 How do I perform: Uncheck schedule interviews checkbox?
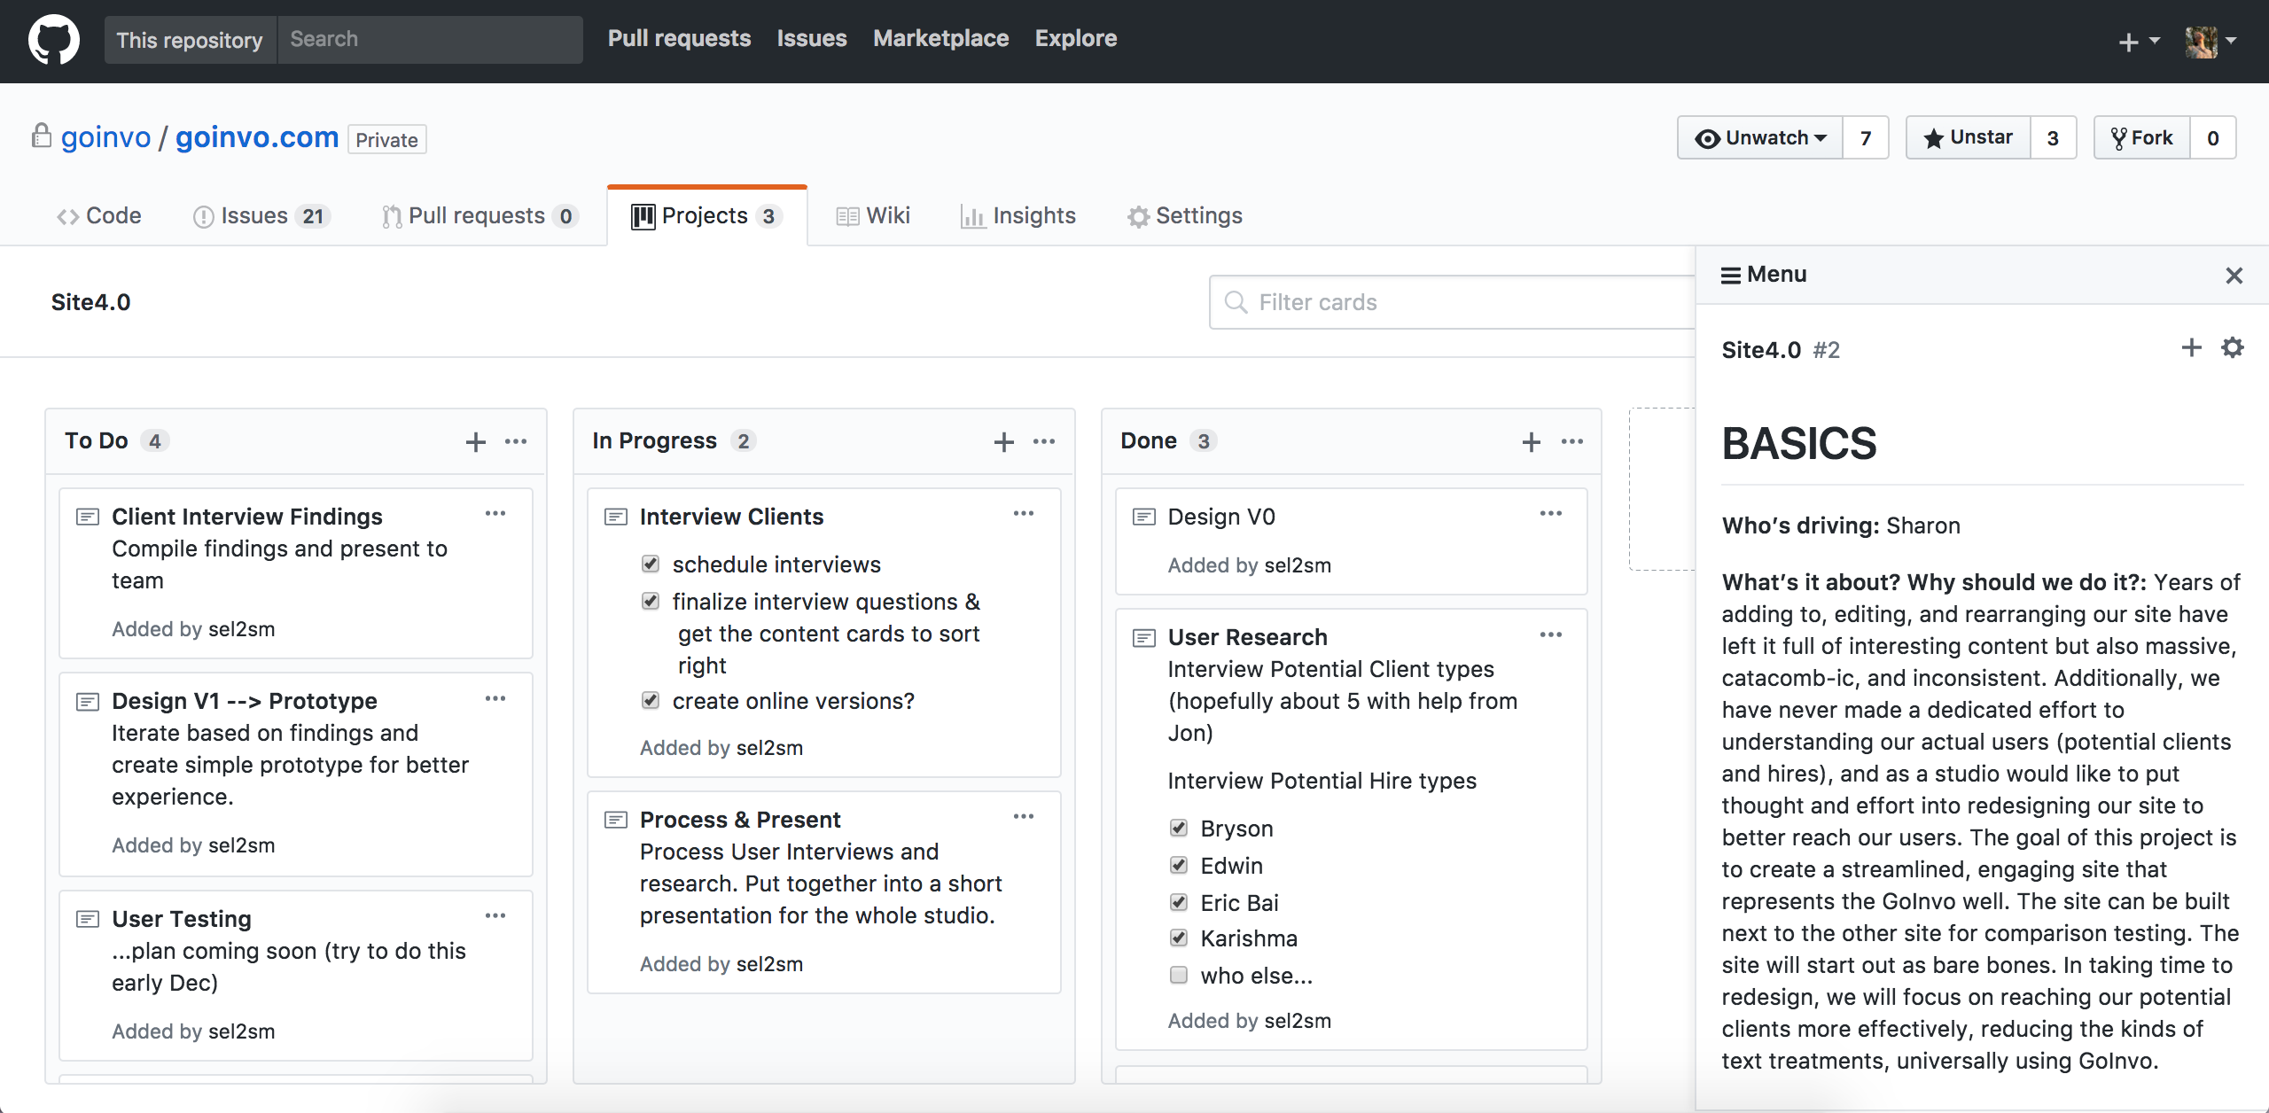pyautogui.click(x=651, y=564)
